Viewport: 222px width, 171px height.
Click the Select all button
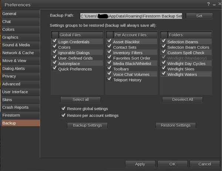(x=80, y=99)
